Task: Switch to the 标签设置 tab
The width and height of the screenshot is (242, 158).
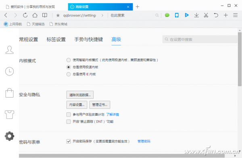Action: (x=56, y=39)
